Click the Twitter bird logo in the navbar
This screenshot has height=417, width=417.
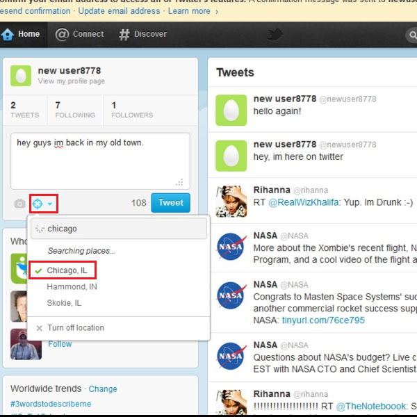pos(275,35)
